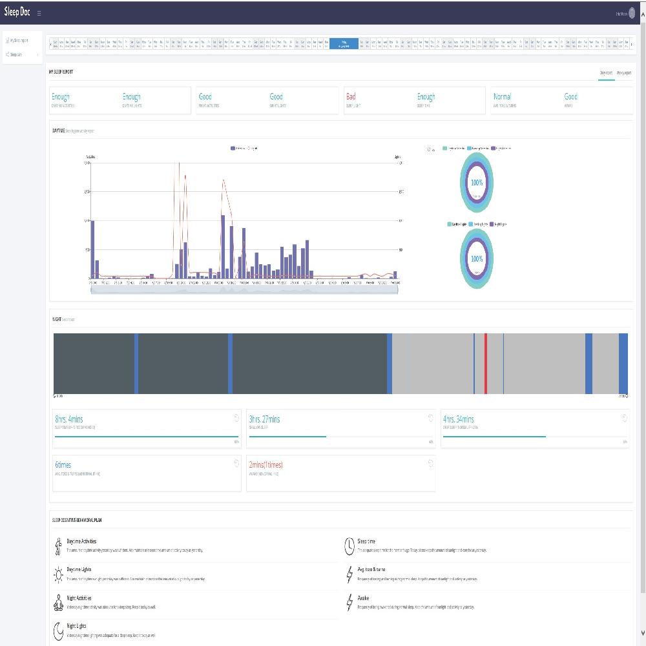This screenshot has width=646, height=646.
Task: Select the Daily report tab
Action: [606, 73]
